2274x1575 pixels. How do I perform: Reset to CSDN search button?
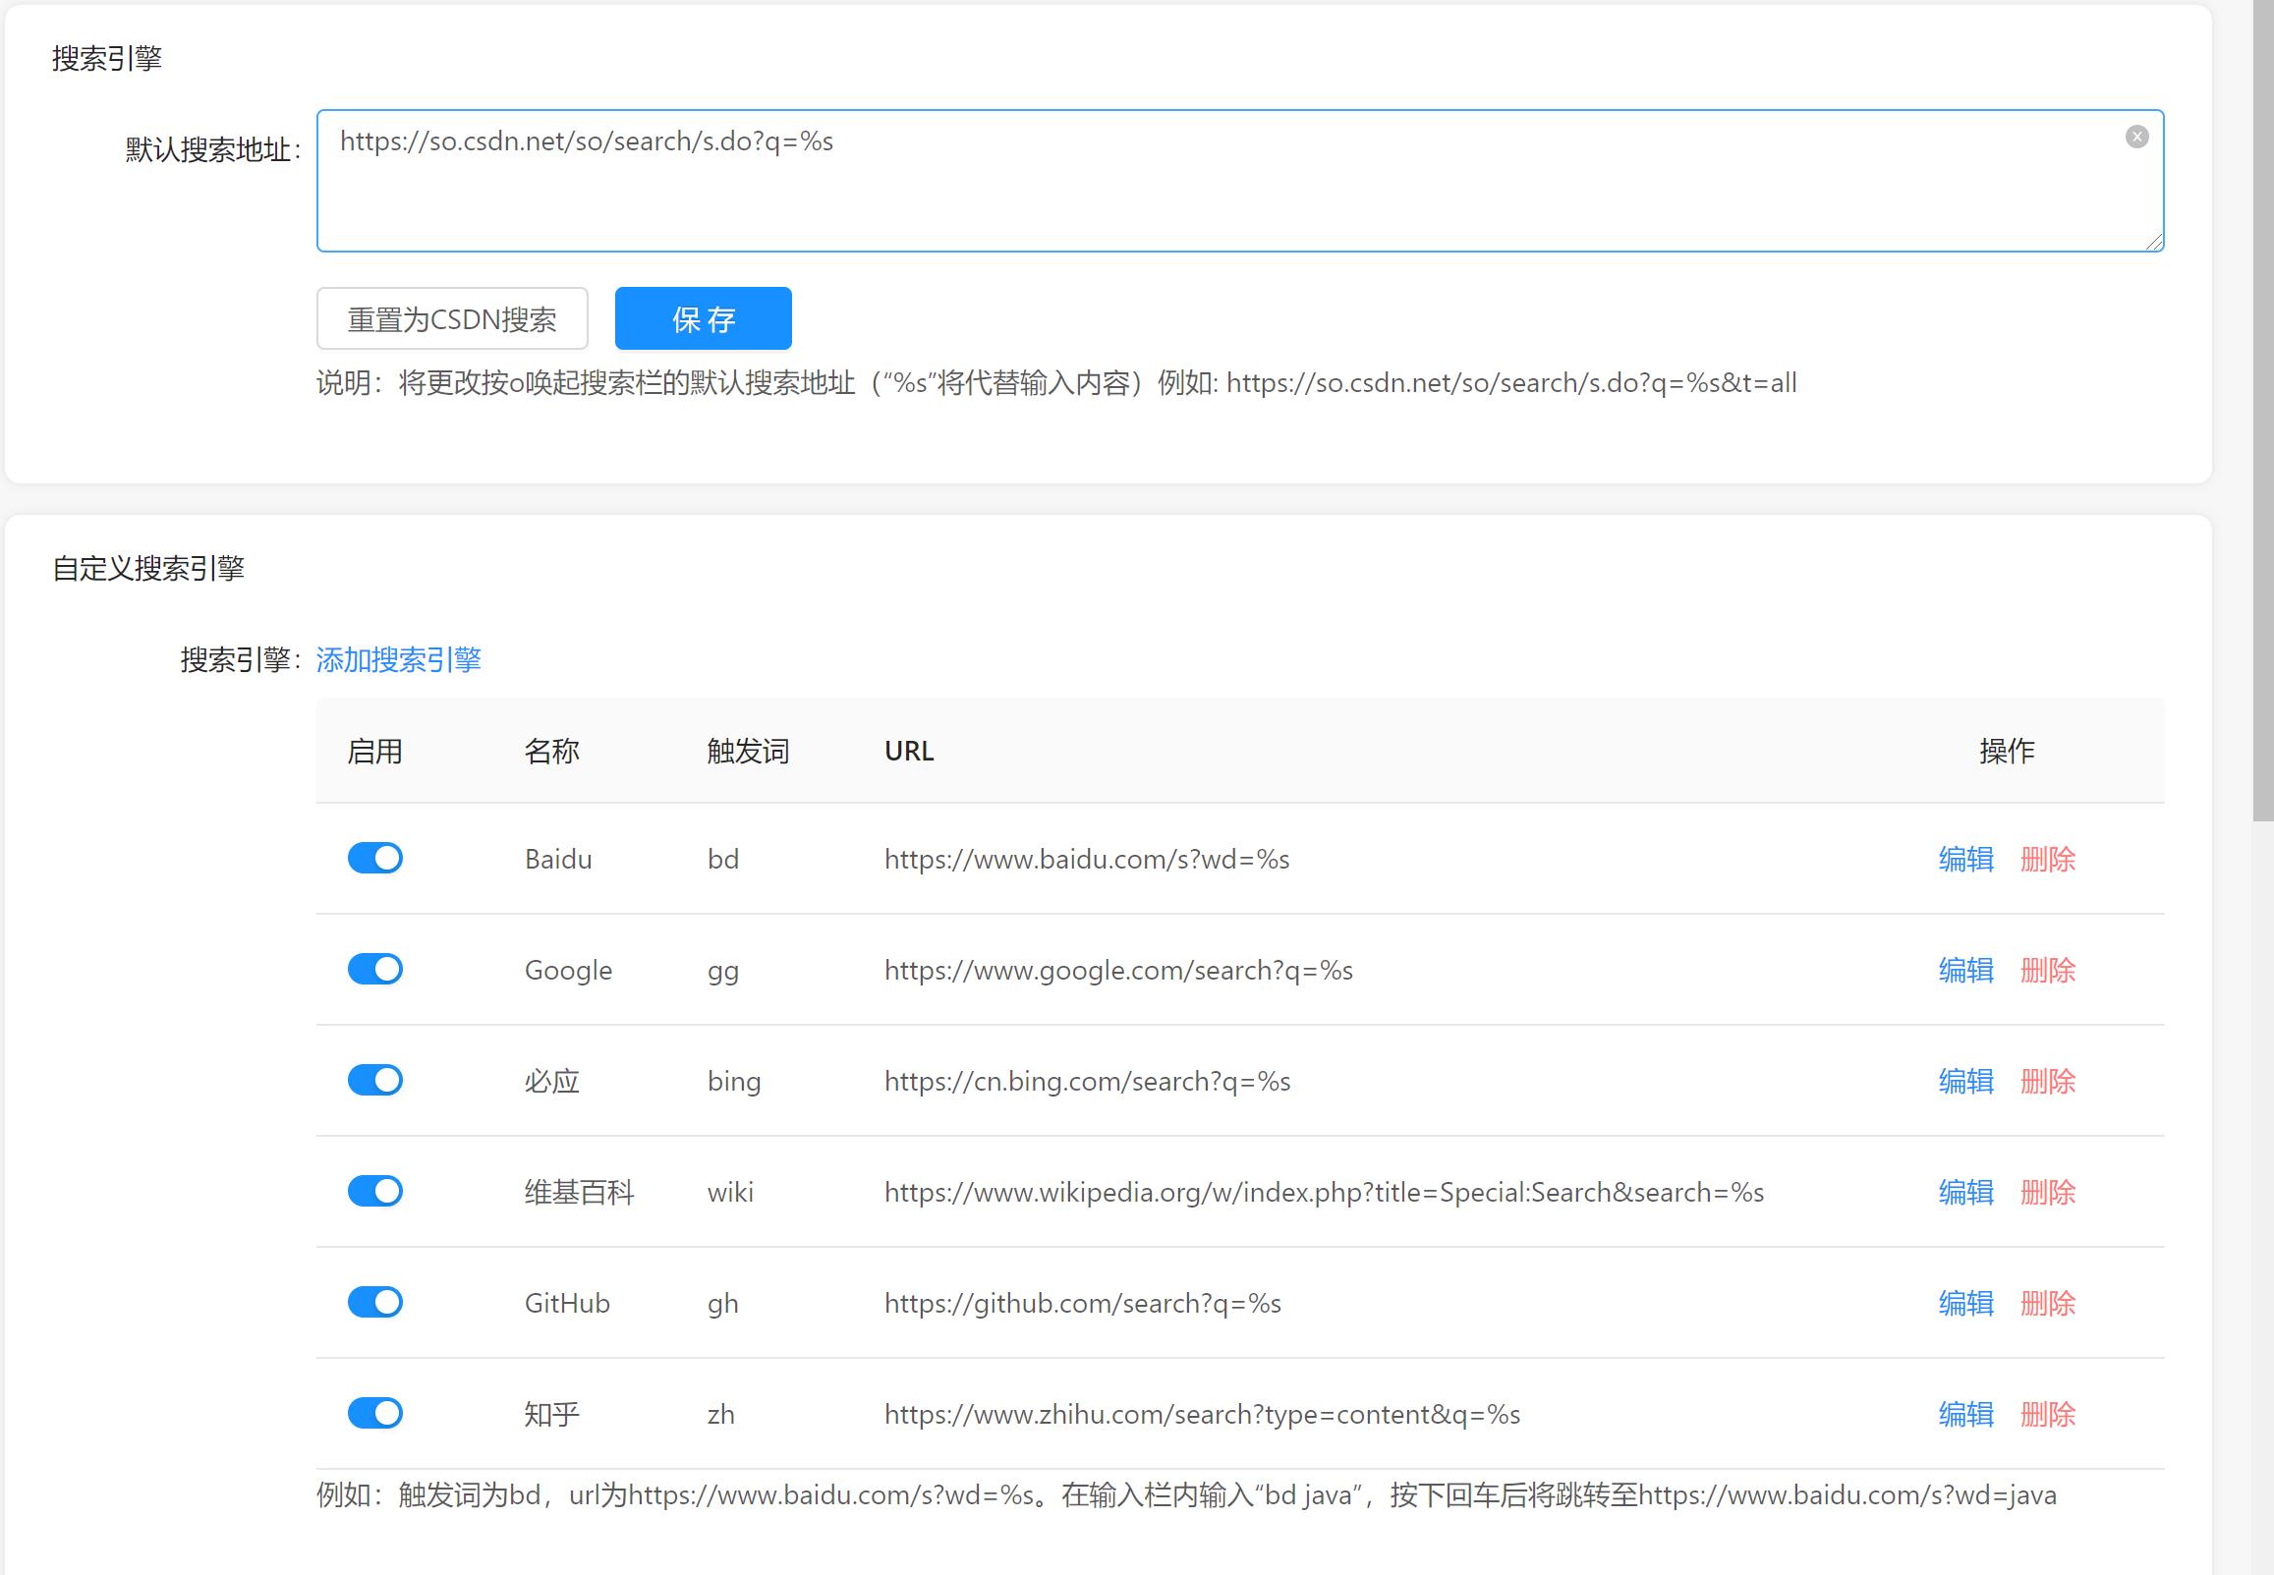pyautogui.click(x=452, y=318)
